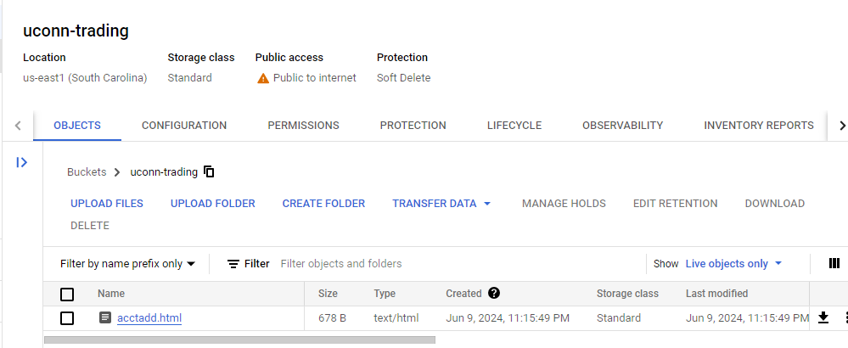Click the Created column help icon
848x348 pixels.
coord(494,293)
